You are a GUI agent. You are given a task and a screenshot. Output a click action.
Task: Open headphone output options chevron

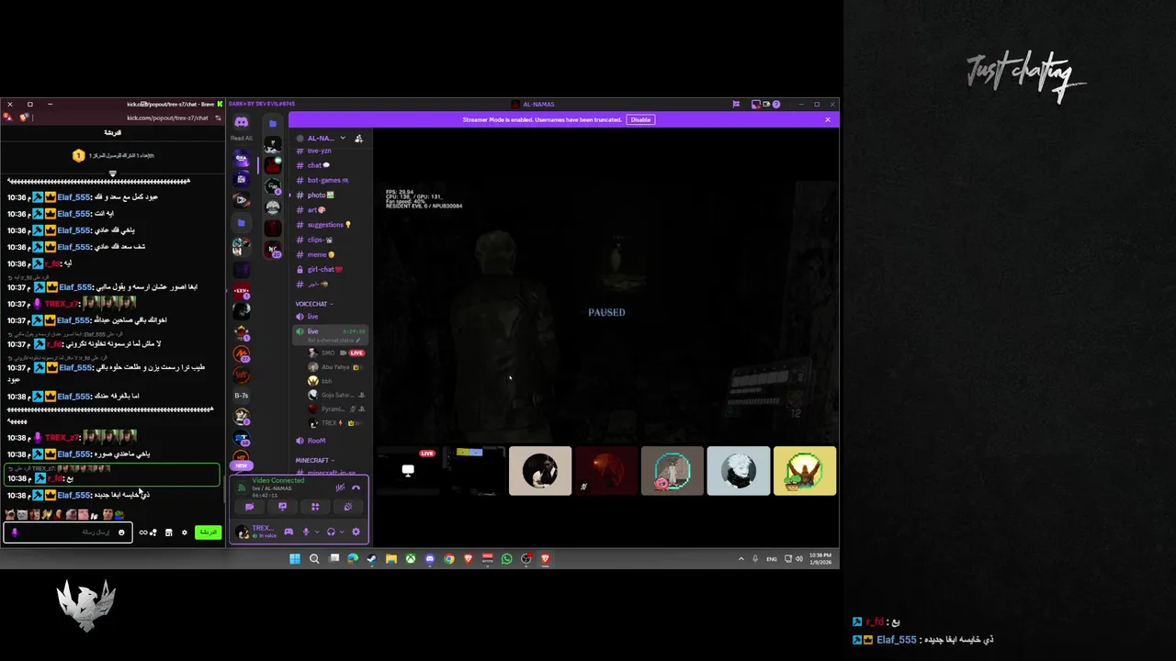342,532
